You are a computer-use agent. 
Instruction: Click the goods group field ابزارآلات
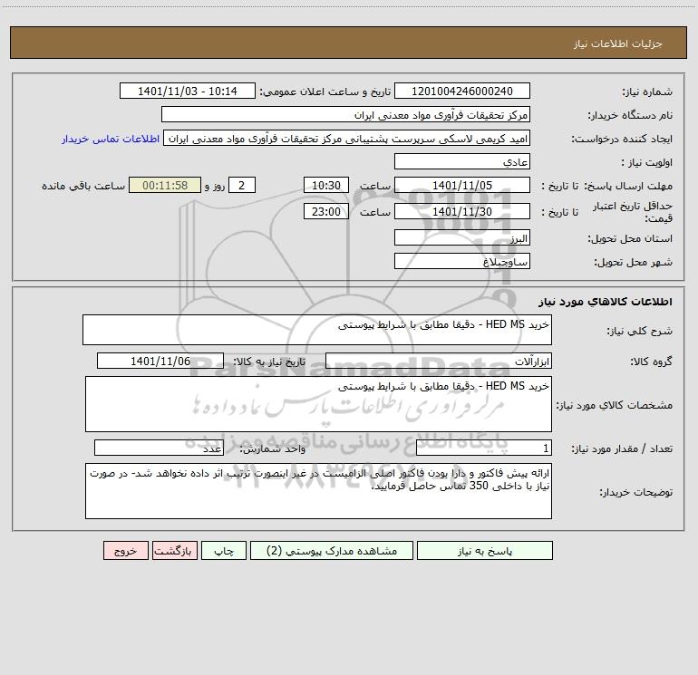[x=439, y=362]
